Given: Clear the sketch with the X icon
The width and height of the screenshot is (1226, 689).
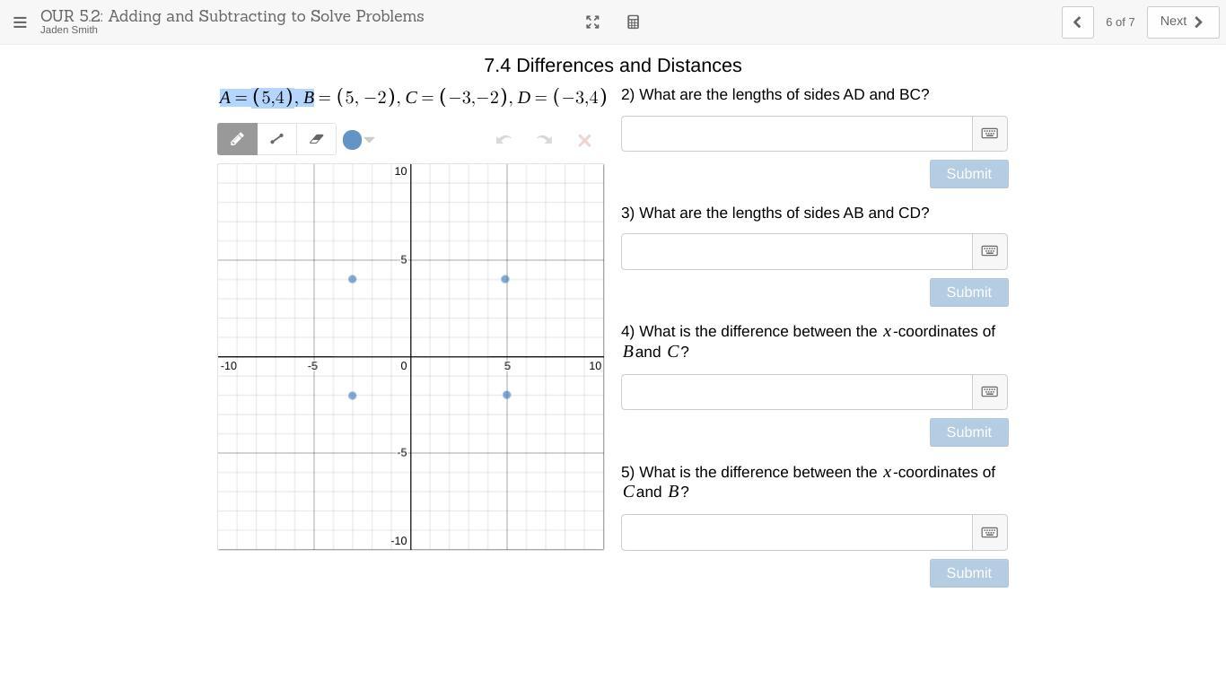Looking at the screenshot, I should 584,140.
